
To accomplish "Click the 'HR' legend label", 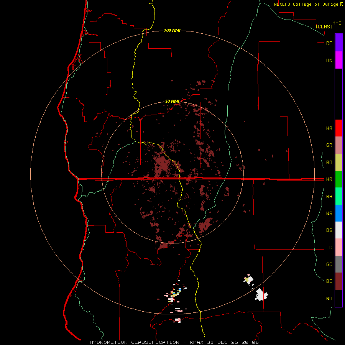I will 329,179.
